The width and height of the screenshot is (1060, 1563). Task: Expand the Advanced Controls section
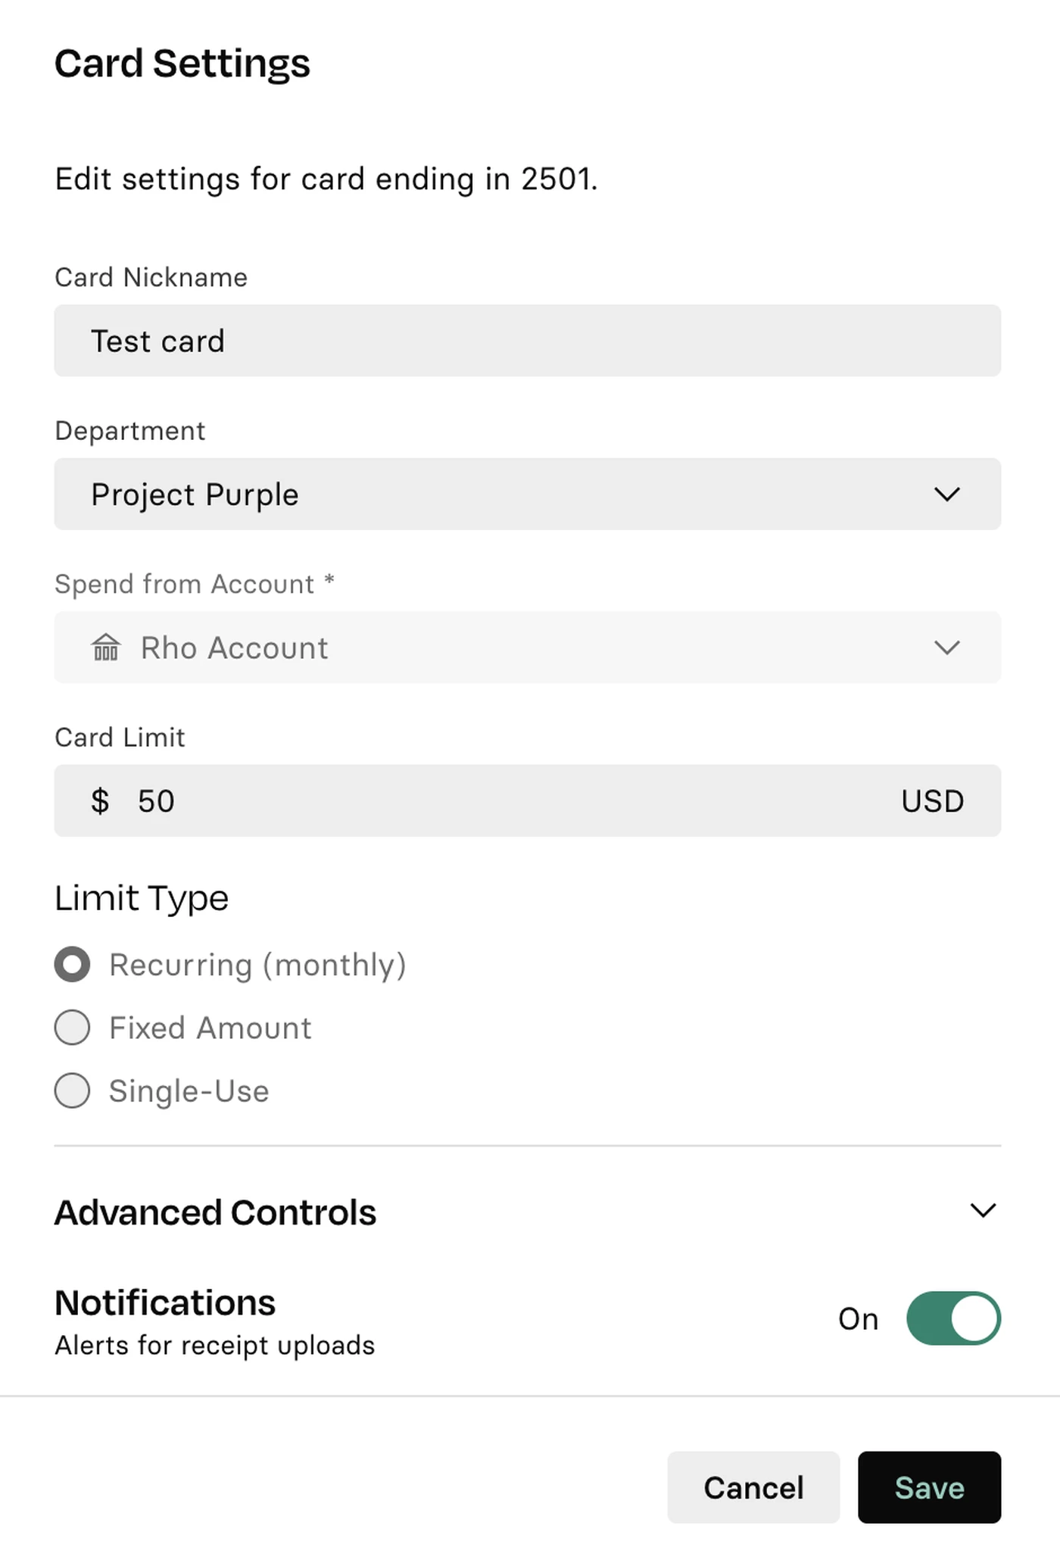pyautogui.click(x=528, y=1212)
